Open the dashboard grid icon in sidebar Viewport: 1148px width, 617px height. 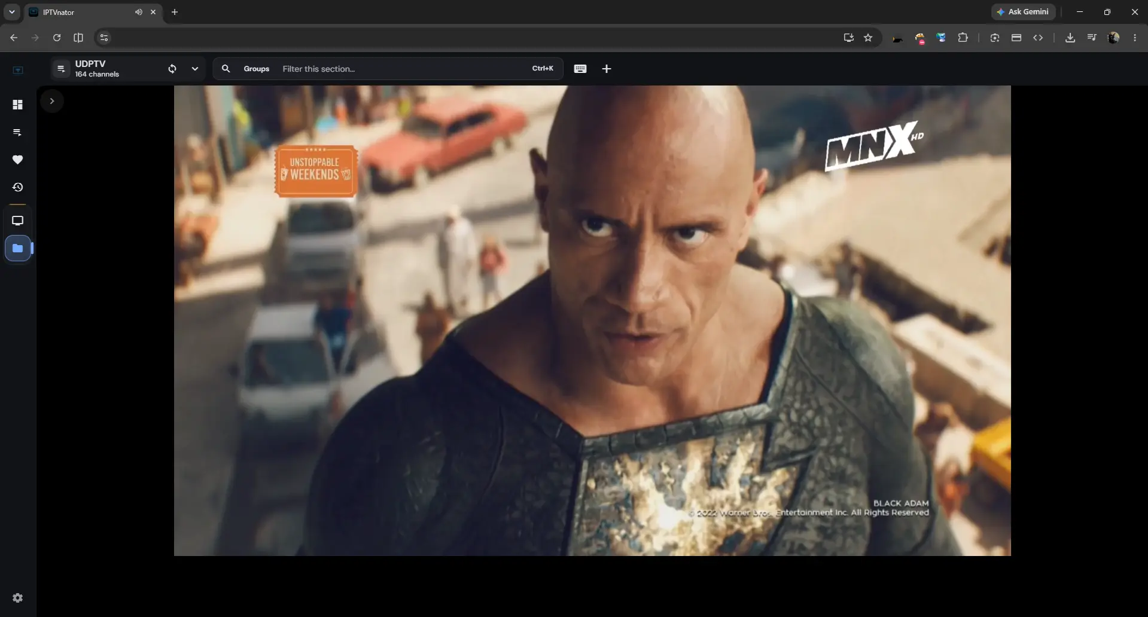point(17,105)
